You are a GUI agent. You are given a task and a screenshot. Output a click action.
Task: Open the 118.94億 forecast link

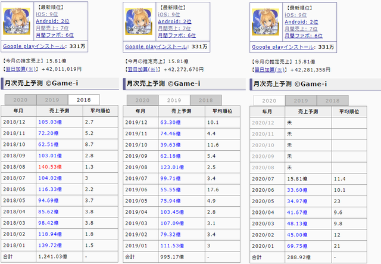[50, 234]
